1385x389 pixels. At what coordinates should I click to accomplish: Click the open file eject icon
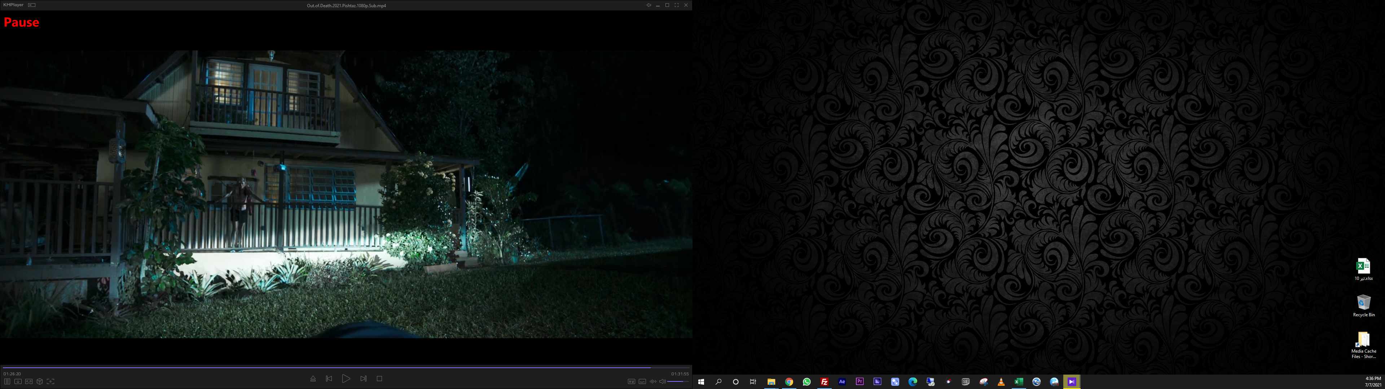pyautogui.click(x=313, y=379)
